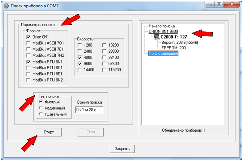Tick the 1200 baud rate checkbox
This screenshot has width=243, height=160.
80,46
